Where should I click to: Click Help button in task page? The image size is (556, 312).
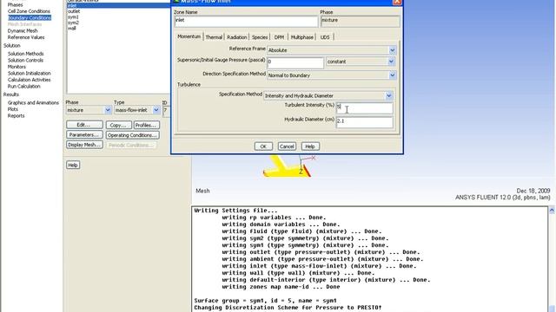click(x=73, y=165)
